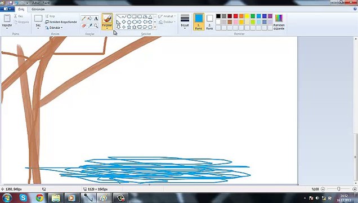Choose the Right arrow shape

click(x=140, y=22)
